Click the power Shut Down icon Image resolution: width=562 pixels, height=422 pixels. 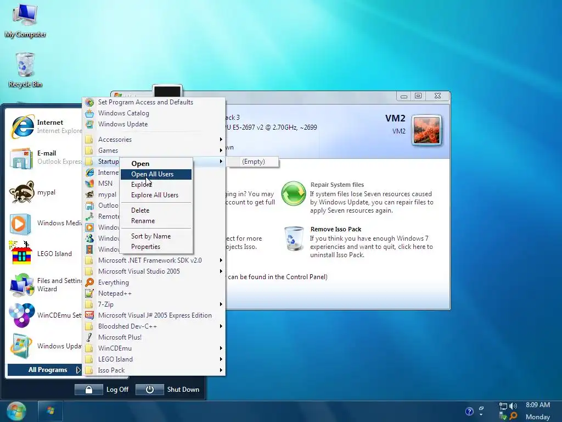(x=150, y=390)
